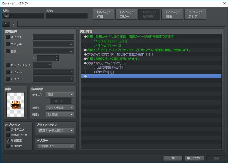Click the キャンセル button
The width and height of the screenshot is (228, 163).
pos(194,158)
